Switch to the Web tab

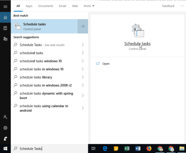75,6
